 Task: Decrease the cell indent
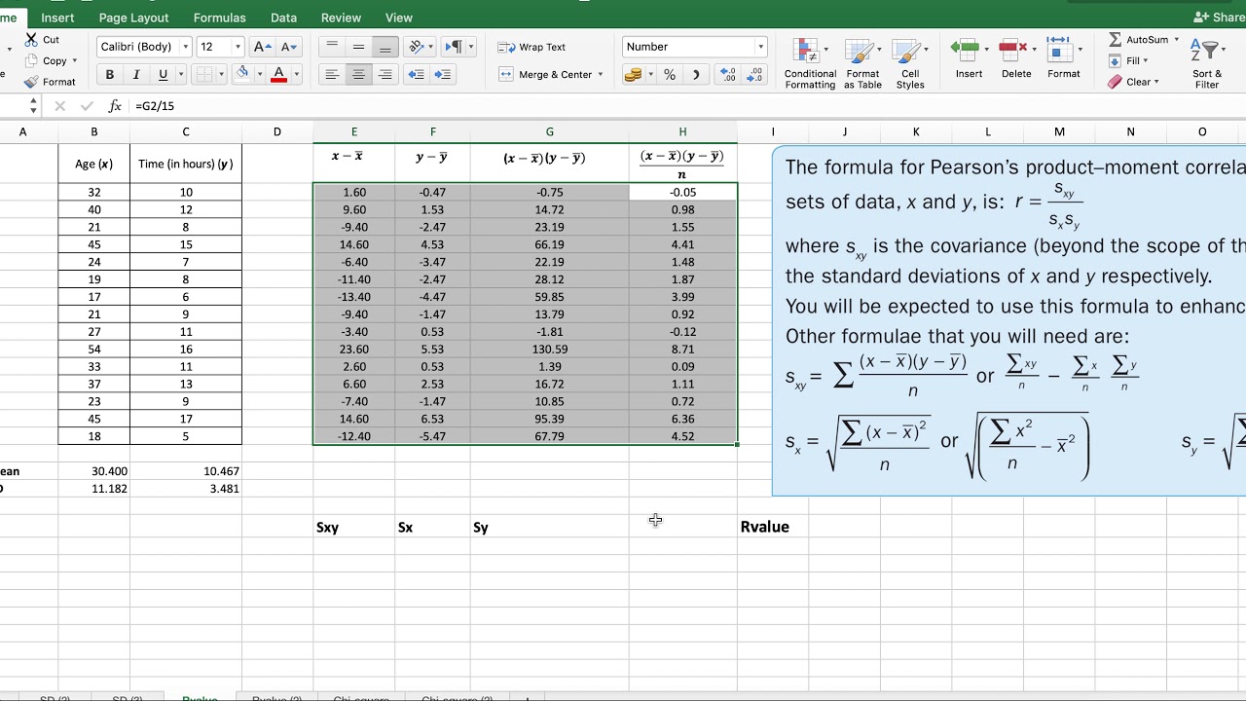click(416, 75)
